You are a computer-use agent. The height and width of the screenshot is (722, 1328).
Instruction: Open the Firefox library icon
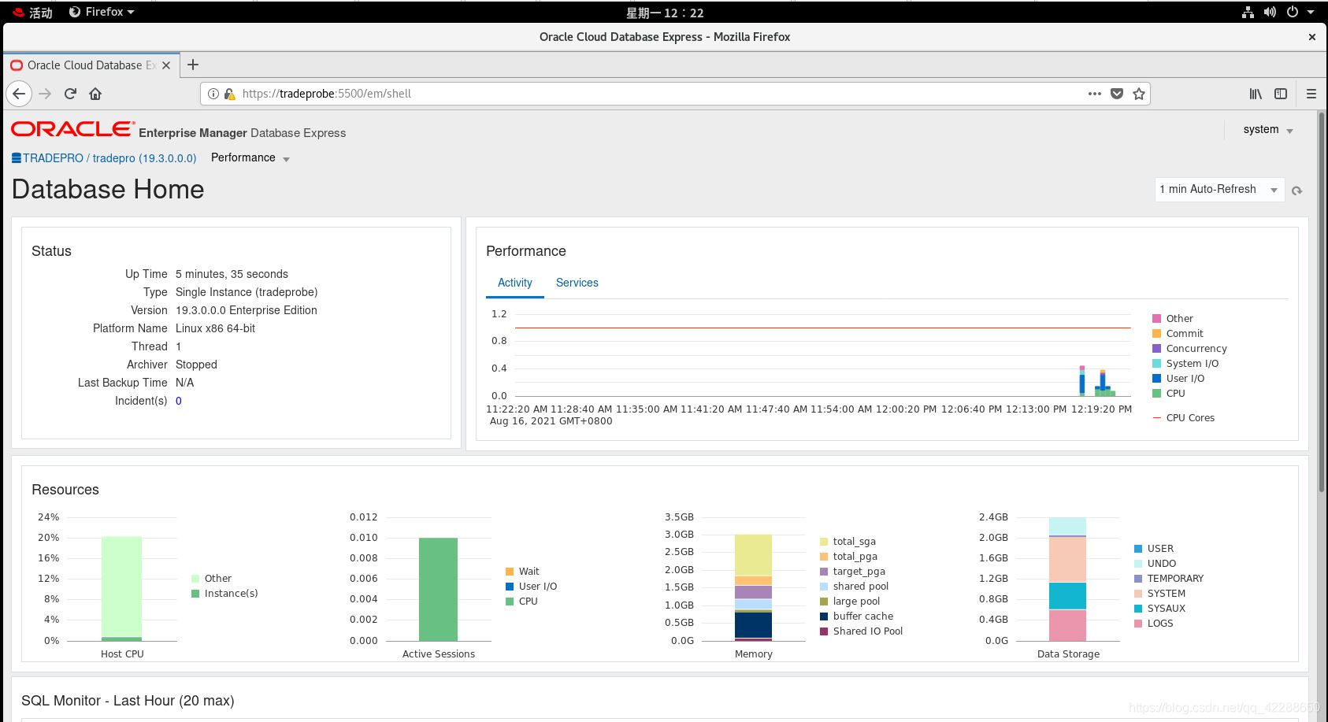(1256, 94)
